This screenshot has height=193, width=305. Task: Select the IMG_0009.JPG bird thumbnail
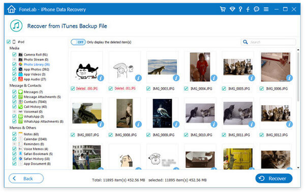162,113
